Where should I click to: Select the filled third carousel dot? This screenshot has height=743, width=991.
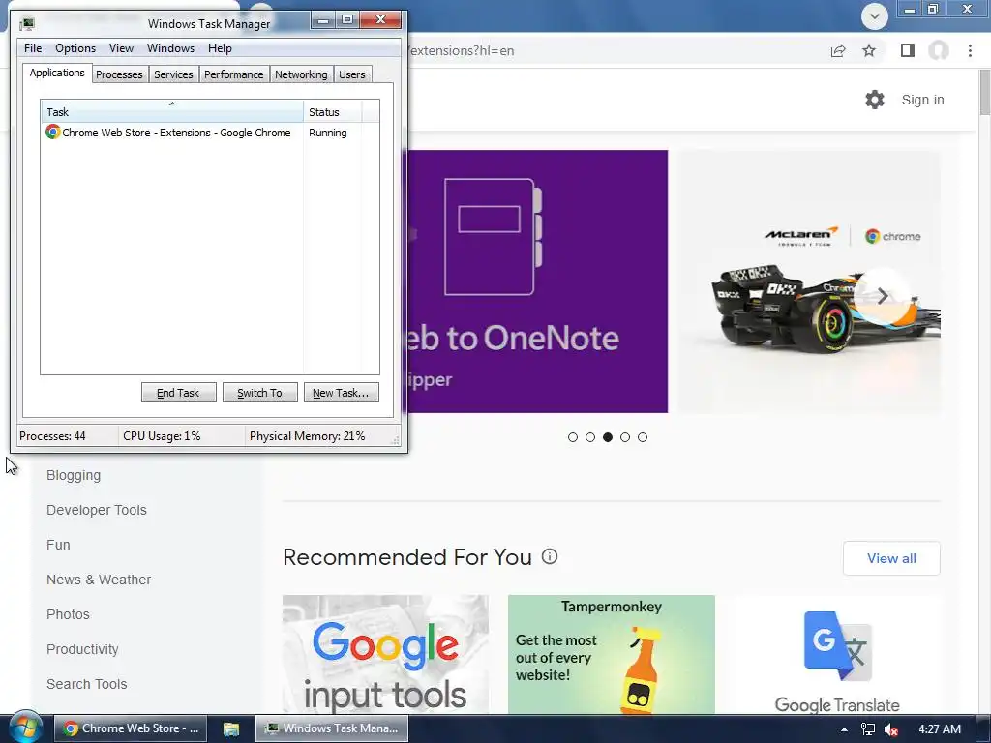(608, 437)
